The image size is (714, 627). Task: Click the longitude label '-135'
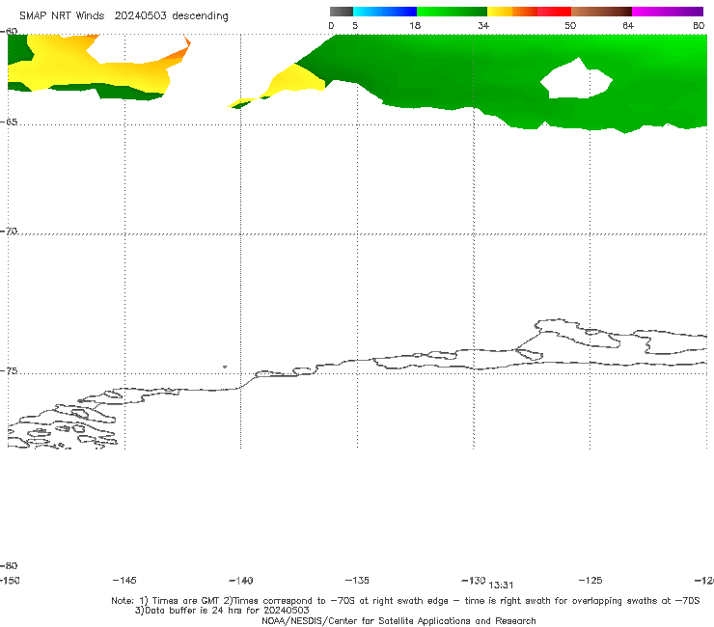[x=357, y=581]
